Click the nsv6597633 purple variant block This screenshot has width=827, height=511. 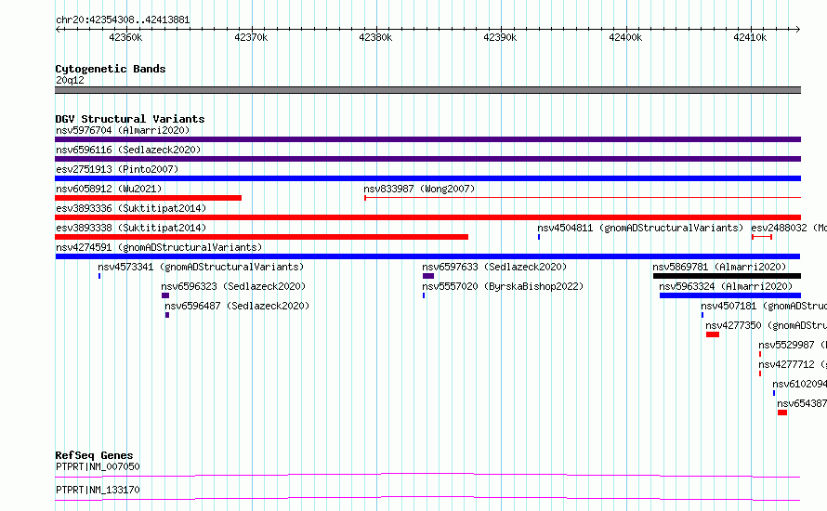pyautogui.click(x=428, y=276)
